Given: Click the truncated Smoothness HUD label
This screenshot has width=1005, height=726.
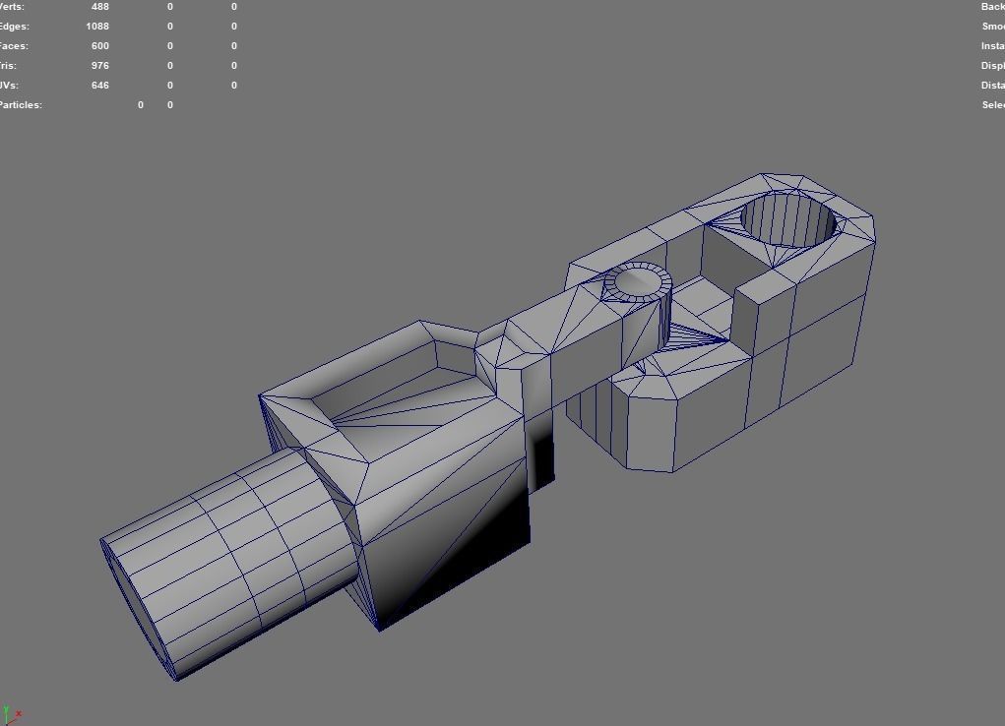Looking at the screenshot, I should (993, 27).
